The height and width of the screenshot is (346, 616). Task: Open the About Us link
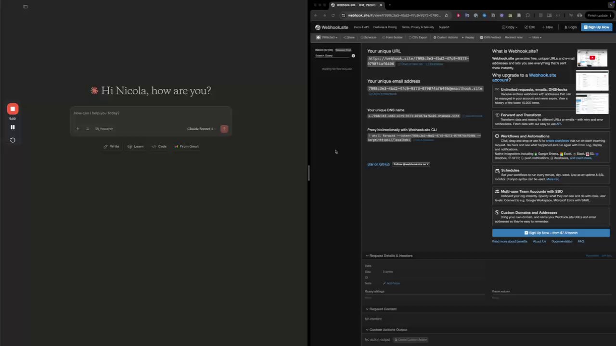[x=539, y=242]
